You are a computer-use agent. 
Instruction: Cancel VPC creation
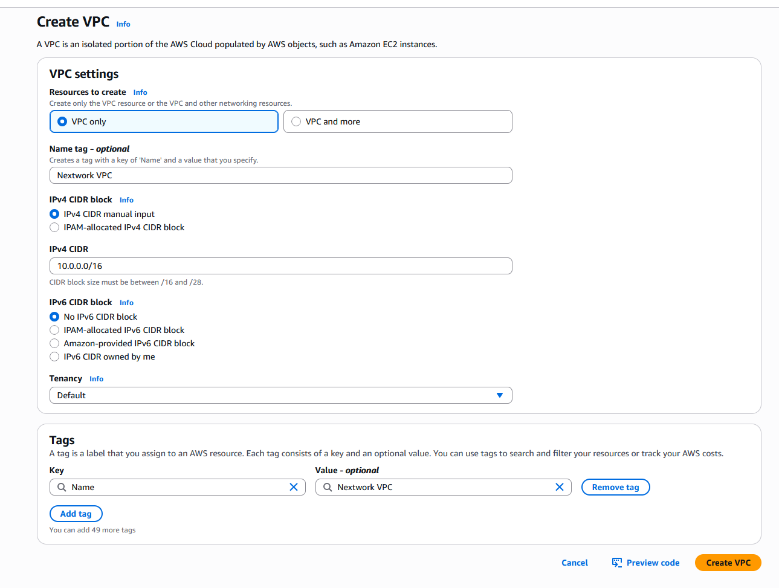[x=574, y=563]
